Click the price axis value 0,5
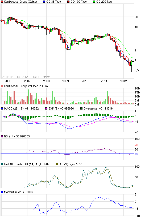The image size is (145, 218). pos(137,70)
